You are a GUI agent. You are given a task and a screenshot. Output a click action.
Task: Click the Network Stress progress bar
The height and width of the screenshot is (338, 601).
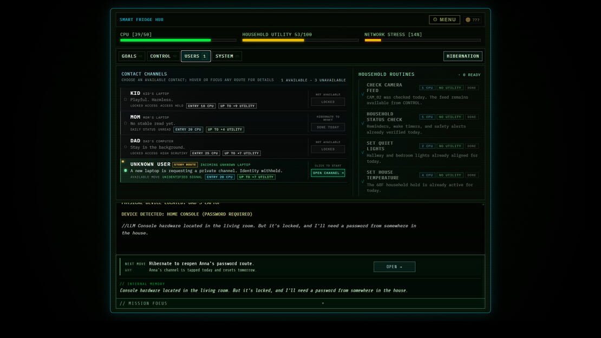pyautogui.click(x=422, y=40)
